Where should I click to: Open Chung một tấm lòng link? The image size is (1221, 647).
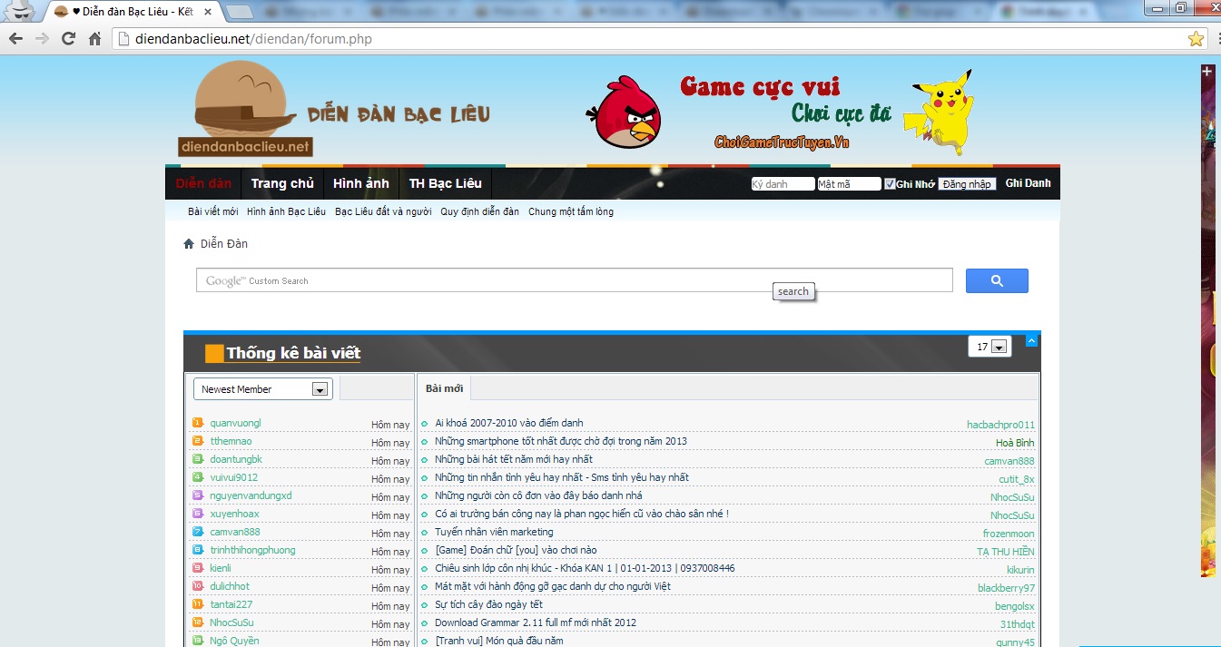(571, 211)
